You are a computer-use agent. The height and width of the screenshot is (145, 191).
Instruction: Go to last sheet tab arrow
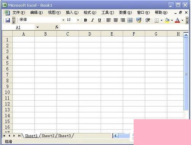(x=19, y=136)
